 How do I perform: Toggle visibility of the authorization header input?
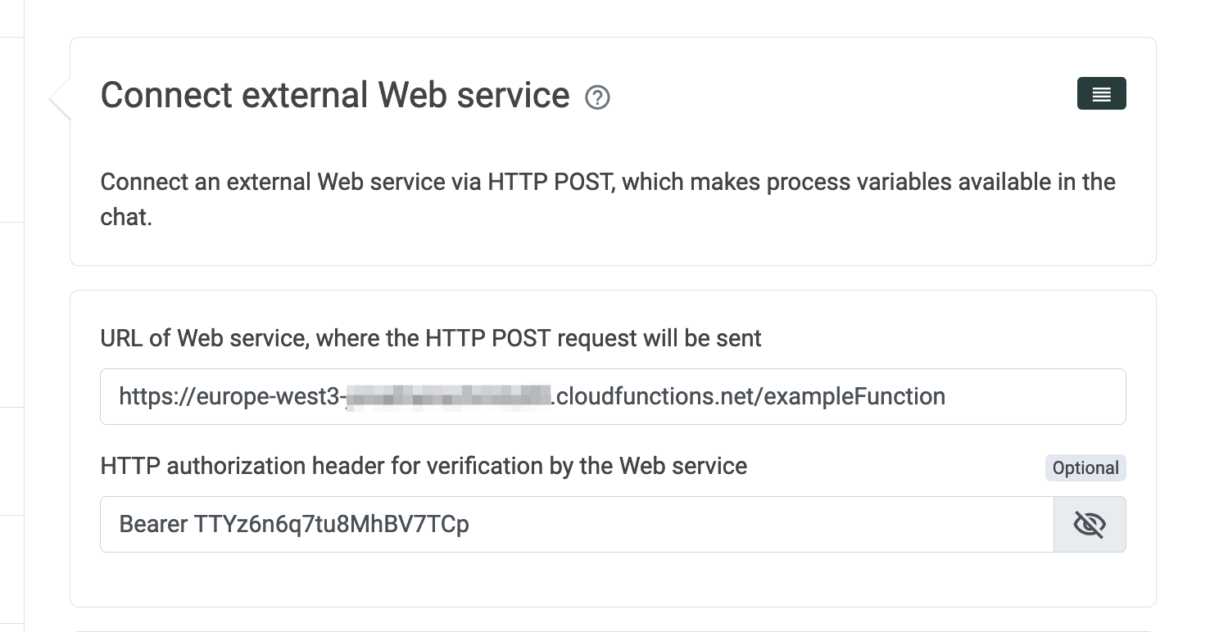[1090, 524]
